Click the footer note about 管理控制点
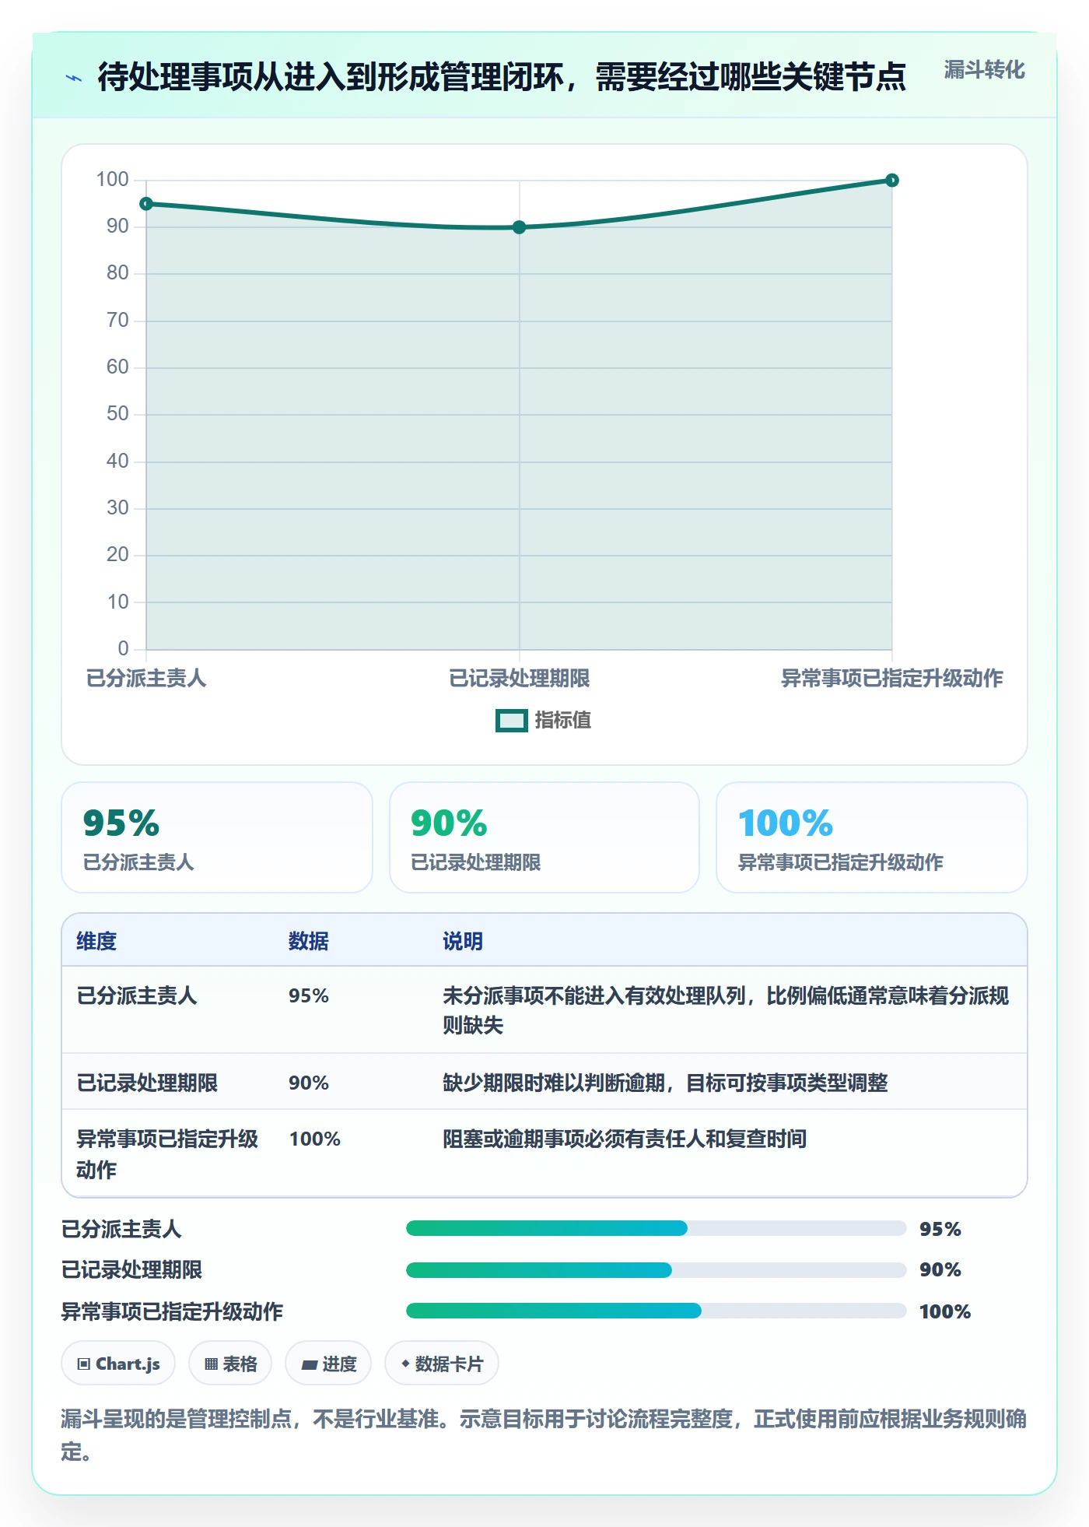1089x1527 pixels. (x=544, y=1435)
